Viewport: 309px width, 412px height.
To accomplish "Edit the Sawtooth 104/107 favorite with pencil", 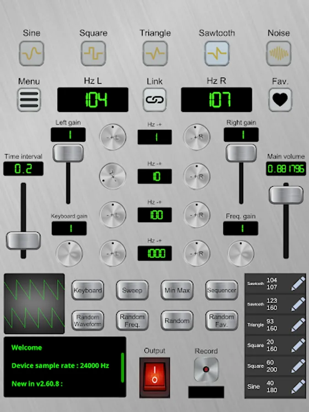I will tap(298, 283).
